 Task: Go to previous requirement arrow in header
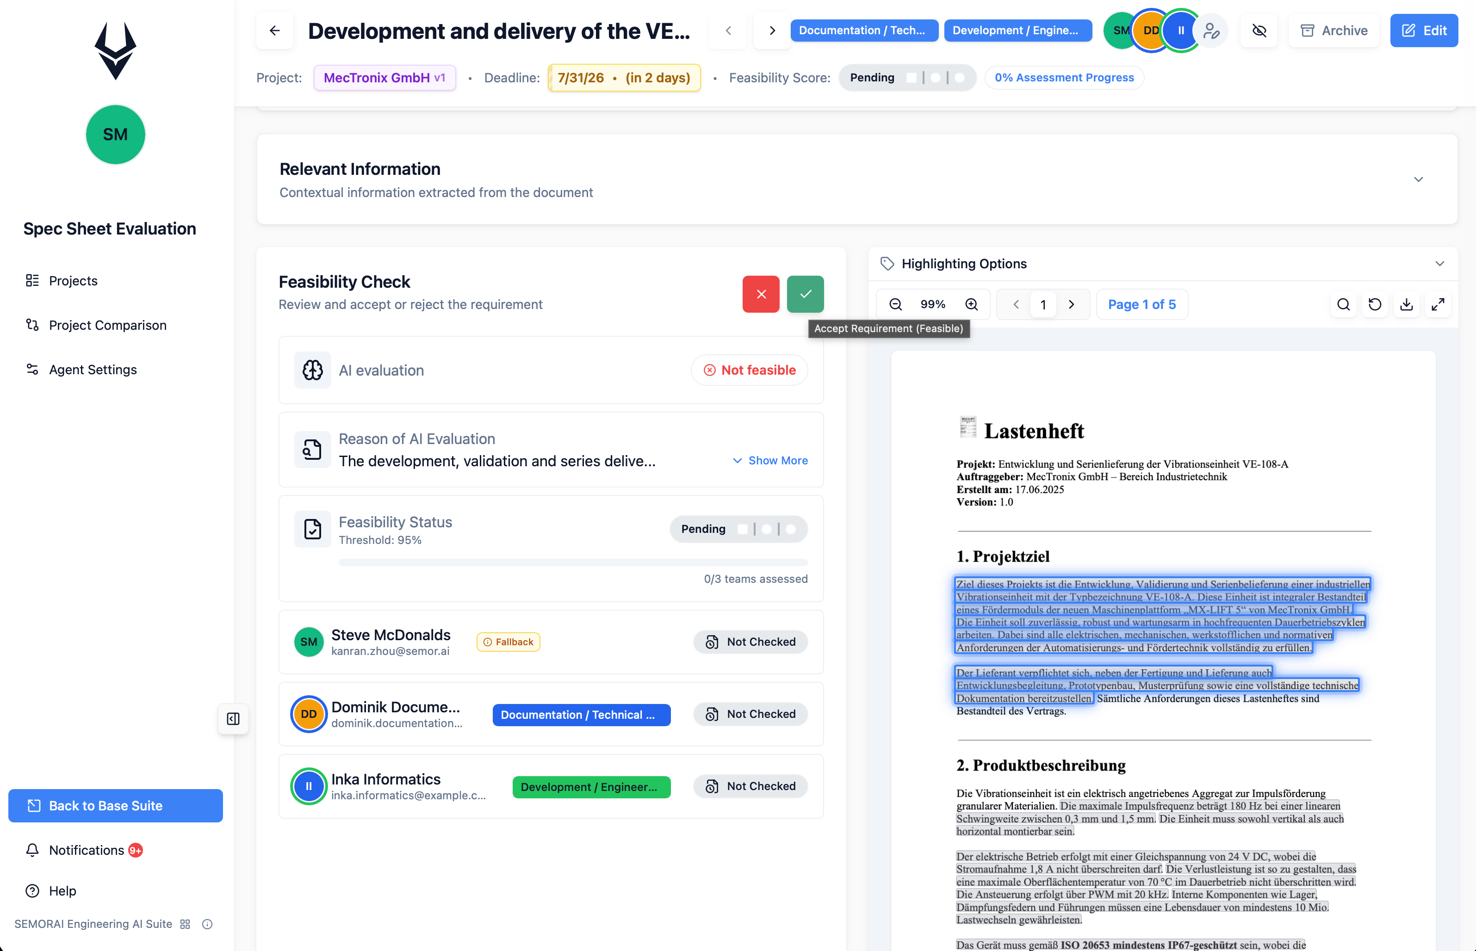point(728,30)
